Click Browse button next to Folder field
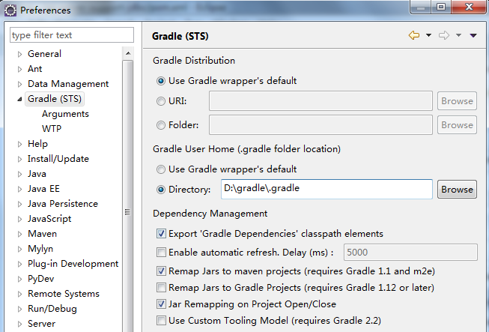Image resolution: width=489 pixels, height=332 pixels. coord(457,125)
